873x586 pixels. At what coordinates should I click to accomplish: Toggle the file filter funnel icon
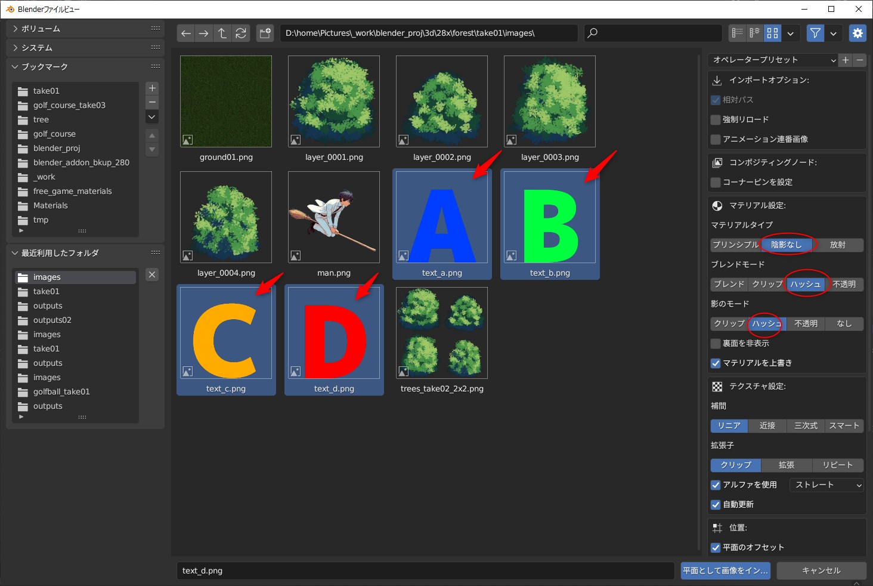pos(815,33)
